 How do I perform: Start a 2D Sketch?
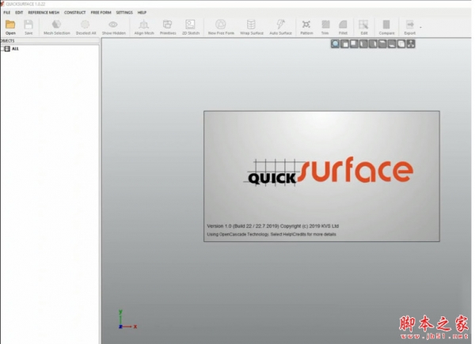[x=191, y=27]
